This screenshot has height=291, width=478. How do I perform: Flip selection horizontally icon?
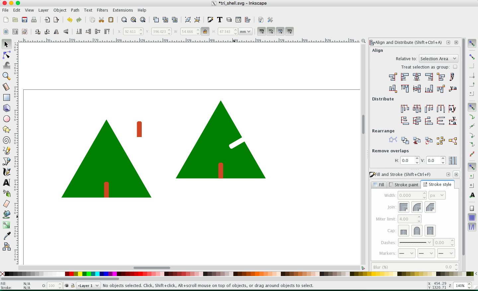click(56, 32)
